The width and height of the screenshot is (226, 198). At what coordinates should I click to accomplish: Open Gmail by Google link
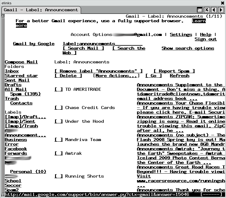[x=34, y=44]
